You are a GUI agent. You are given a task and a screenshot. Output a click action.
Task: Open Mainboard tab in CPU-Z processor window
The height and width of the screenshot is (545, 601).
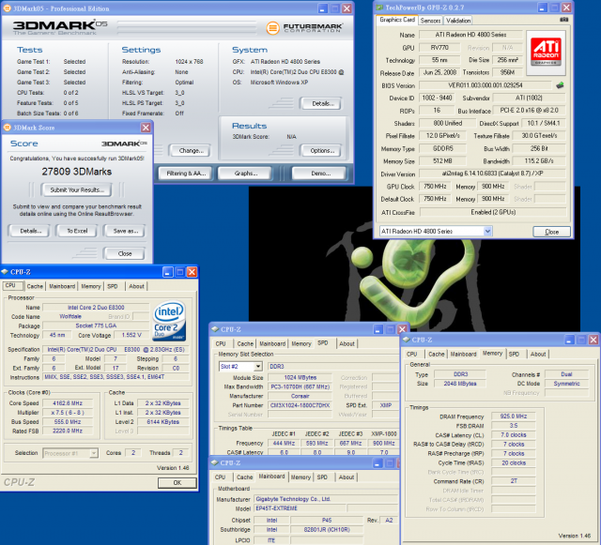62,286
